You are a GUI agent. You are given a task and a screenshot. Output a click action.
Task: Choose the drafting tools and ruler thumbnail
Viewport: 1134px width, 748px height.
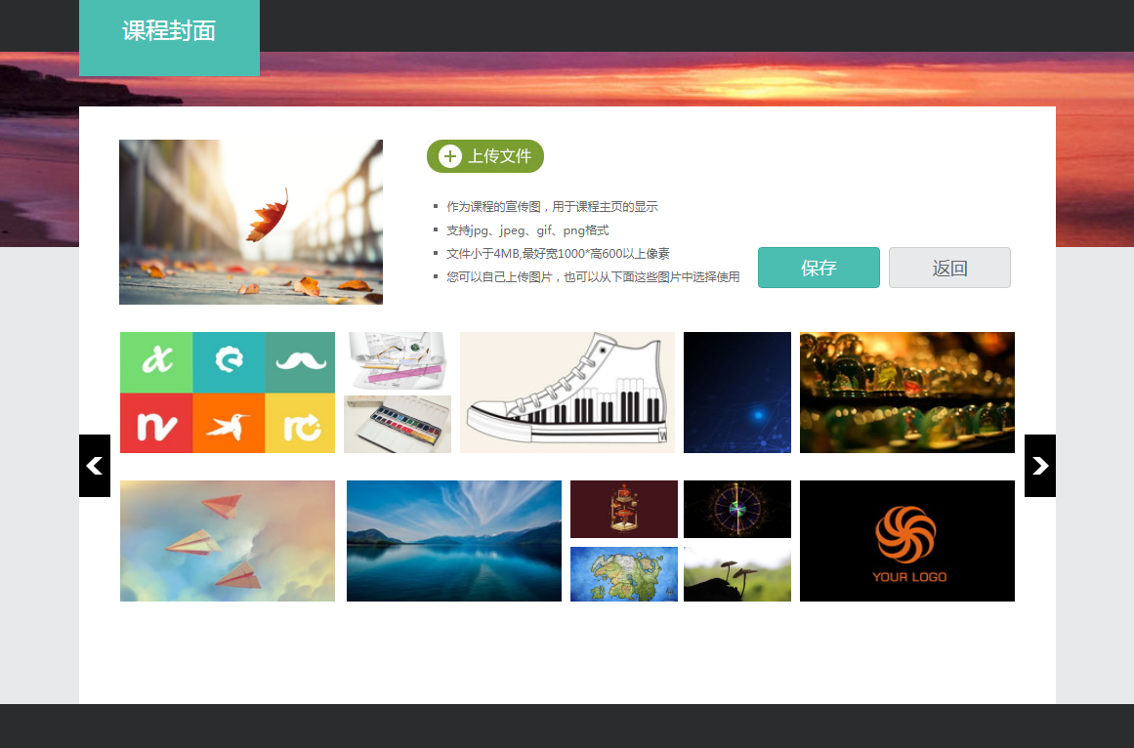[397, 360]
